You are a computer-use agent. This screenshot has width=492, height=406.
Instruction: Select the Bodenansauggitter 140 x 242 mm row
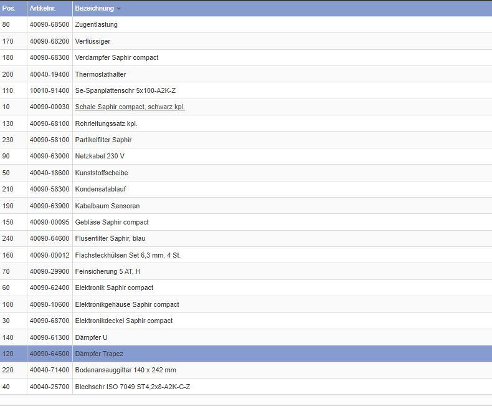[x=125, y=370]
